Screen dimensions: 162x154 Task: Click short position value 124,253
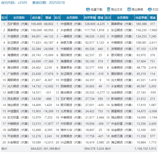click(x=141, y=36)
